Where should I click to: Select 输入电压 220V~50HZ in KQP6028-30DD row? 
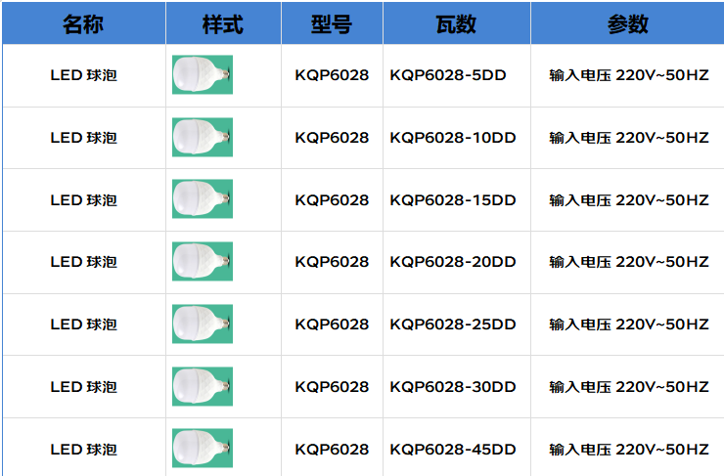(629, 387)
